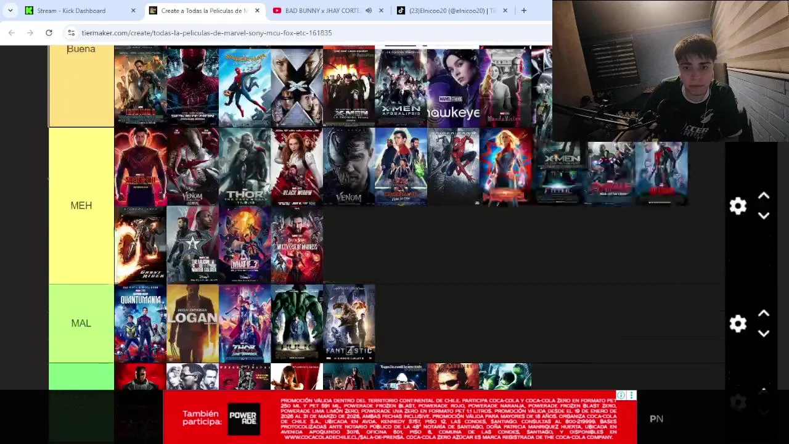Select the Hulk poster in MAL tier
The height and width of the screenshot is (444, 789).
tap(296, 324)
